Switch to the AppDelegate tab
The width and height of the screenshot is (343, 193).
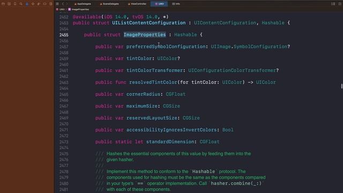(x=83, y=4)
